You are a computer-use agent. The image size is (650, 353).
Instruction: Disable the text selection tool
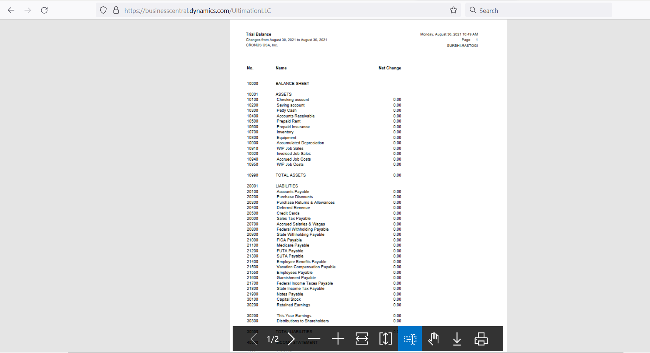coord(410,339)
